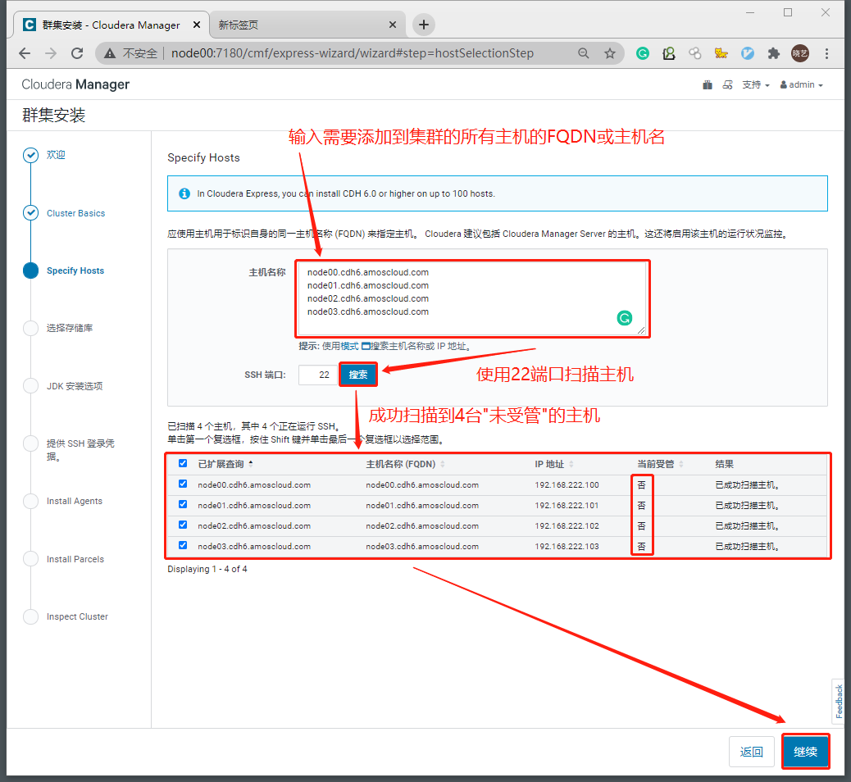The image size is (851, 782).
Task: Click the info icon in the Cloudera Express notice
Action: pyautogui.click(x=184, y=193)
